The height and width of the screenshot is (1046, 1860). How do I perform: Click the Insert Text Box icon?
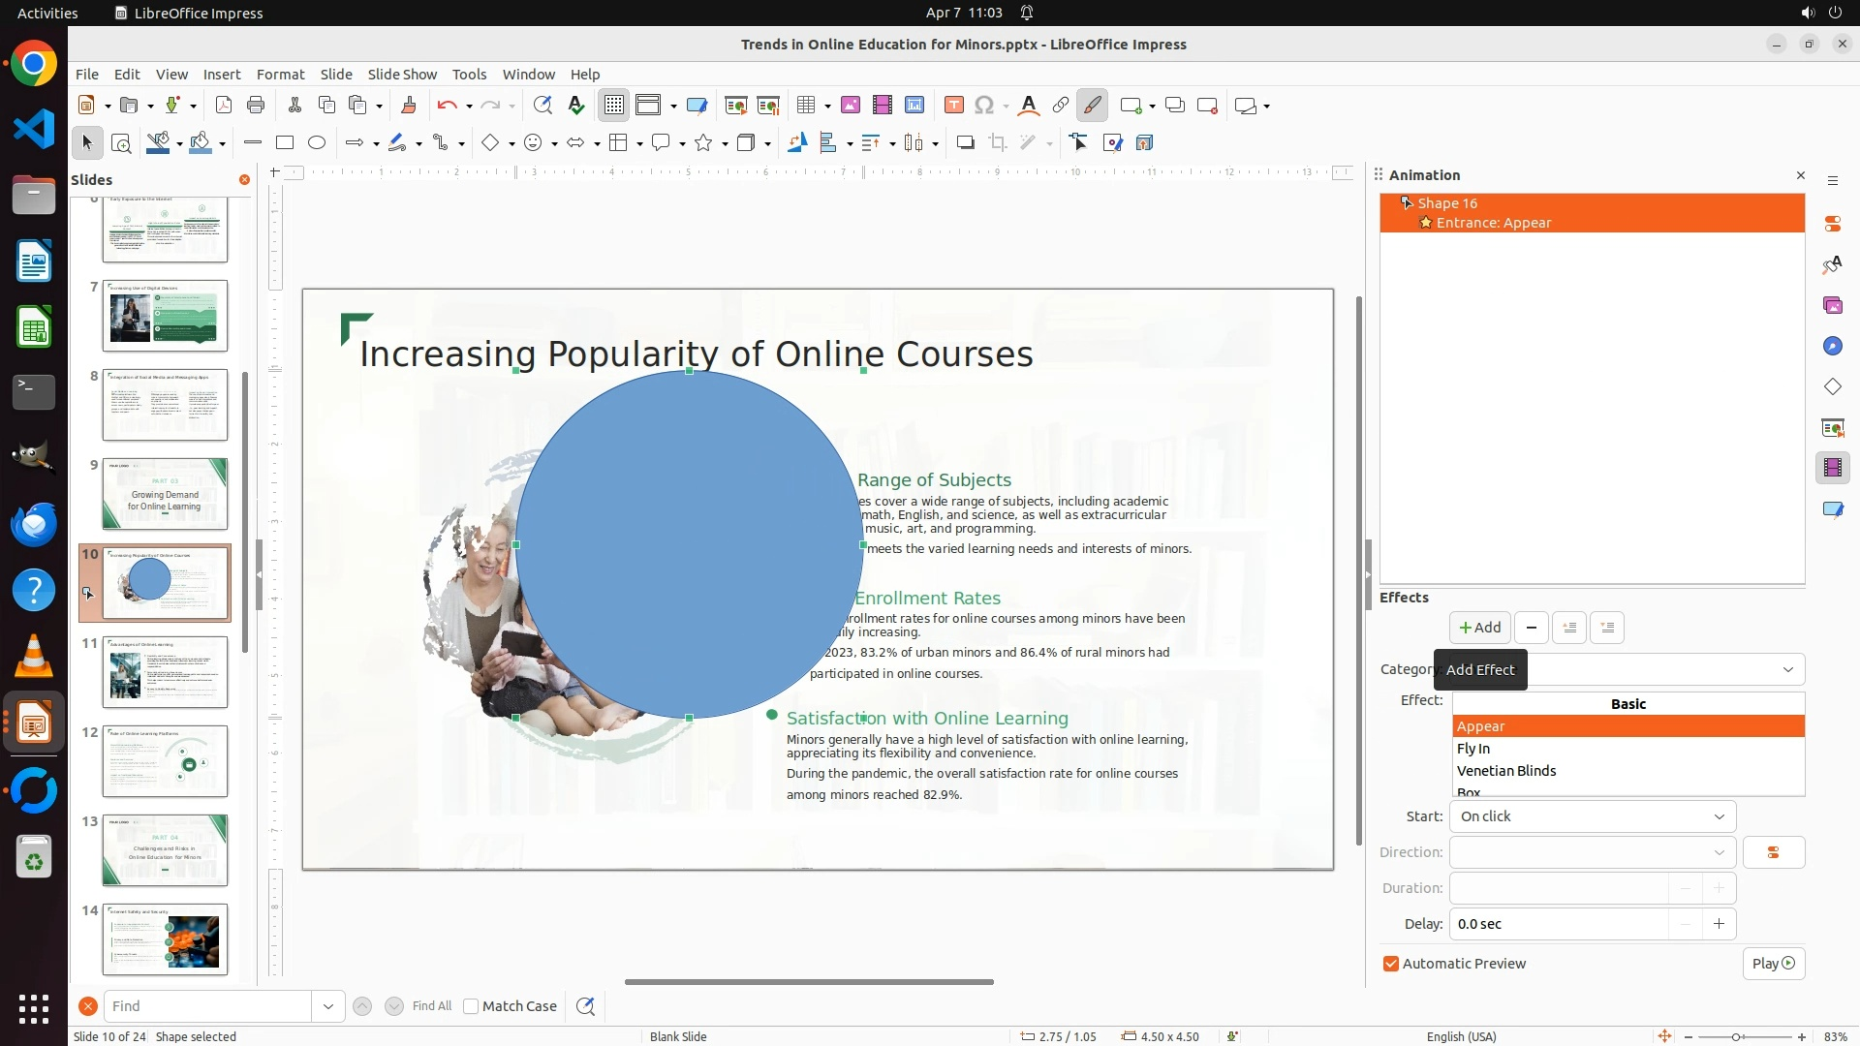[x=953, y=106]
